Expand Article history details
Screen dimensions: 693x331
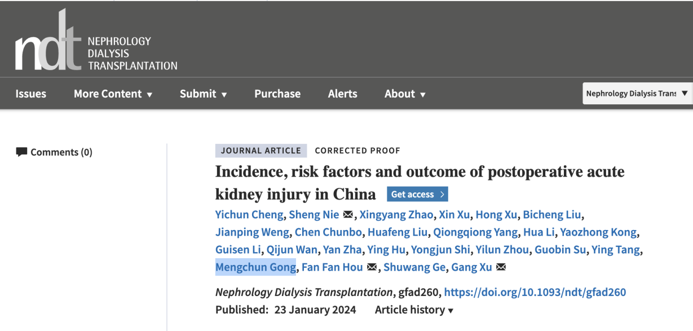coord(414,310)
